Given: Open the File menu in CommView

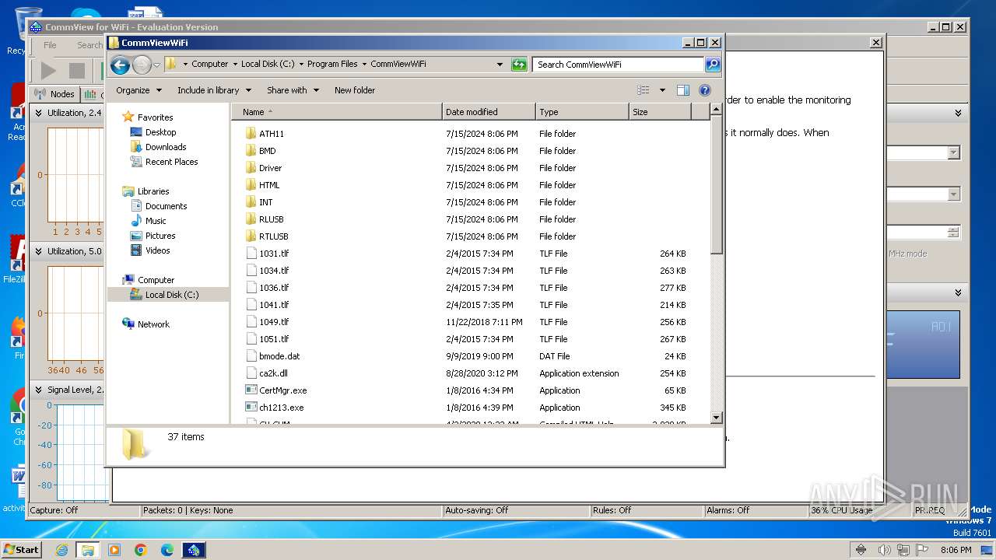Looking at the screenshot, I should point(50,45).
